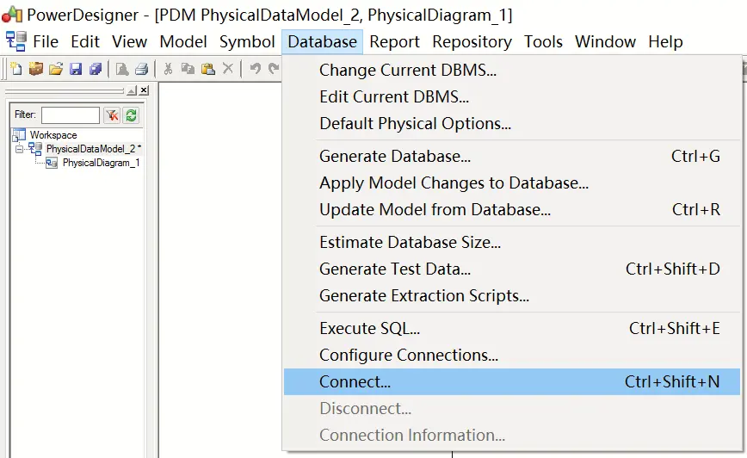Click the Print printer icon
Screen dimensions: 747x458
point(142,69)
